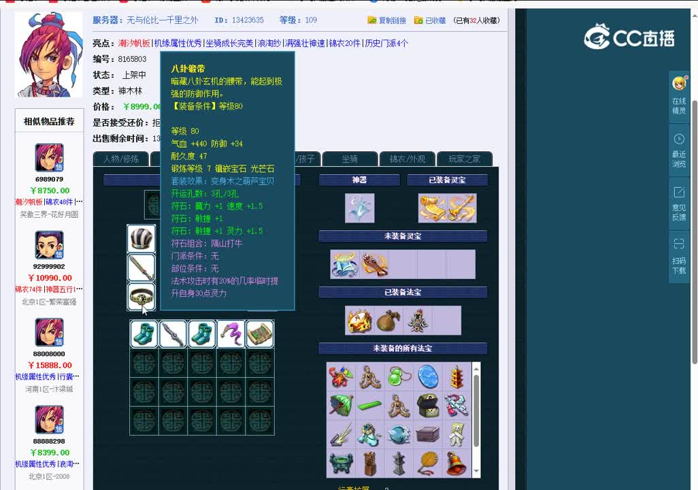Click the second green boots item next to purple ribbon
The image size is (698, 490).
(201, 333)
